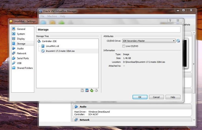Click VirtualBox cube icon in Manager titlebar
This screenshot has width=202, height=130.
40,11
